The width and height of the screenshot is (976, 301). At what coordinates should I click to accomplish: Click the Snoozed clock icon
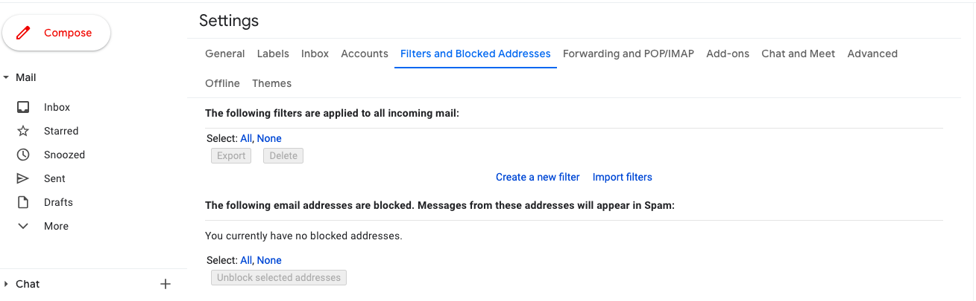23,155
